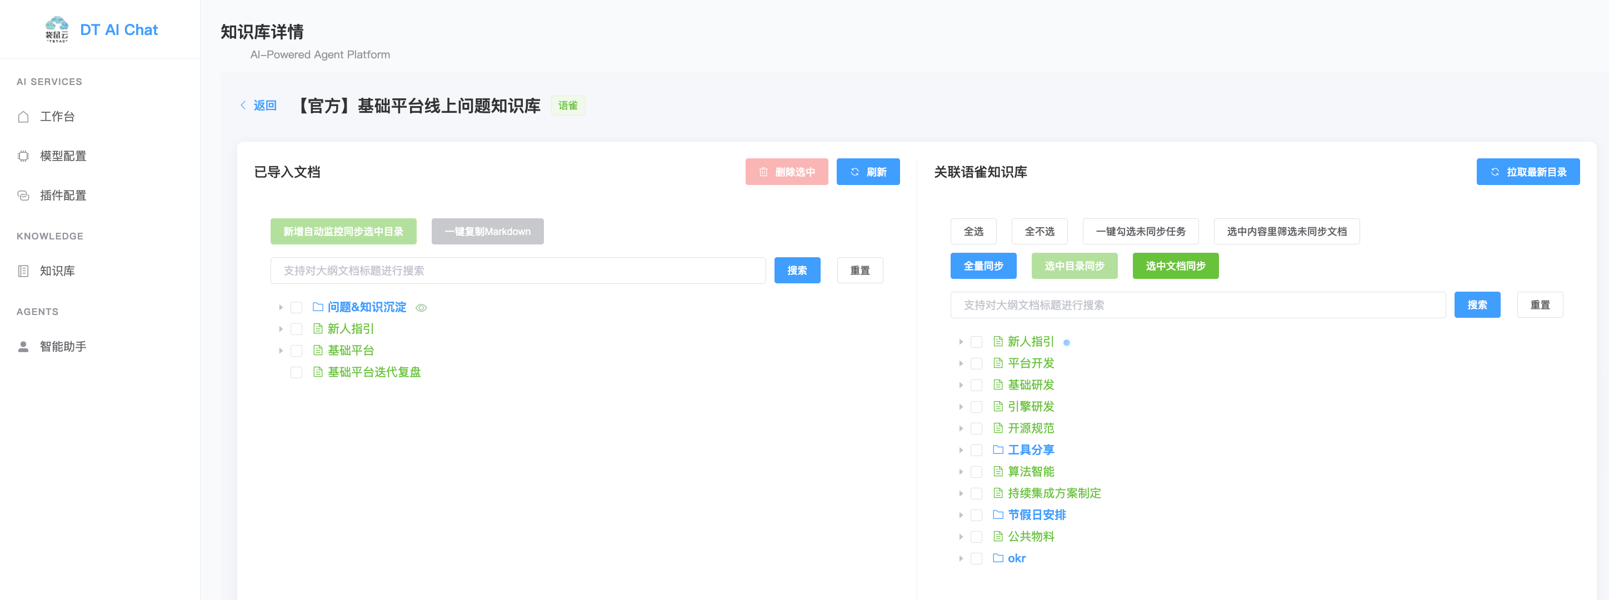
Task: Focus the 已导入文档 title search field
Action: 517,271
